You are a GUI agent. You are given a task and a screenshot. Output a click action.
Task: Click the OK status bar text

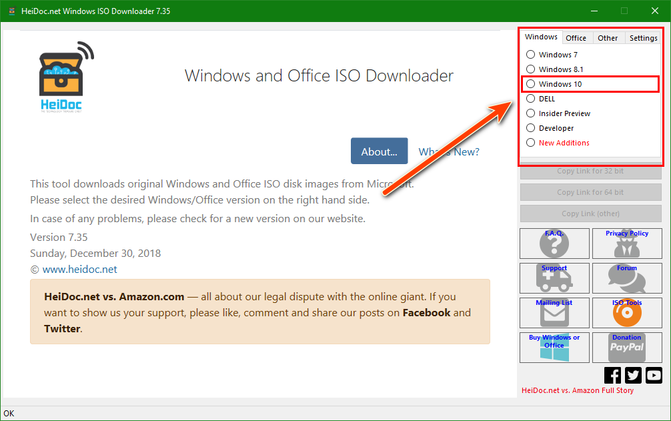click(9, 413)
